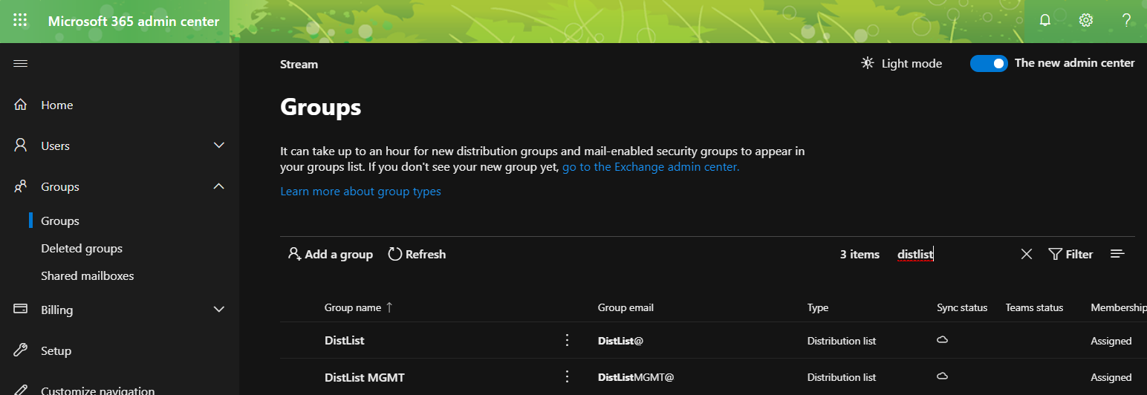This screenshot has height=395, width=1147.
Task: Sort by Group name column header
Action: 353,307
